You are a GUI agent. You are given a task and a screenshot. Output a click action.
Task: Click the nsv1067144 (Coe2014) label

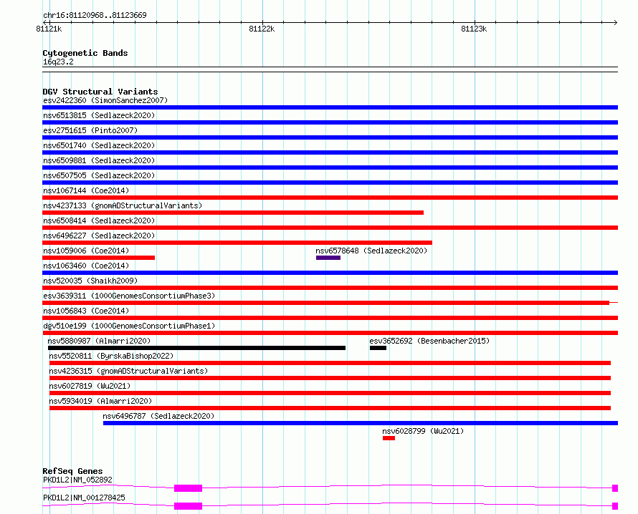click(86, 190)
